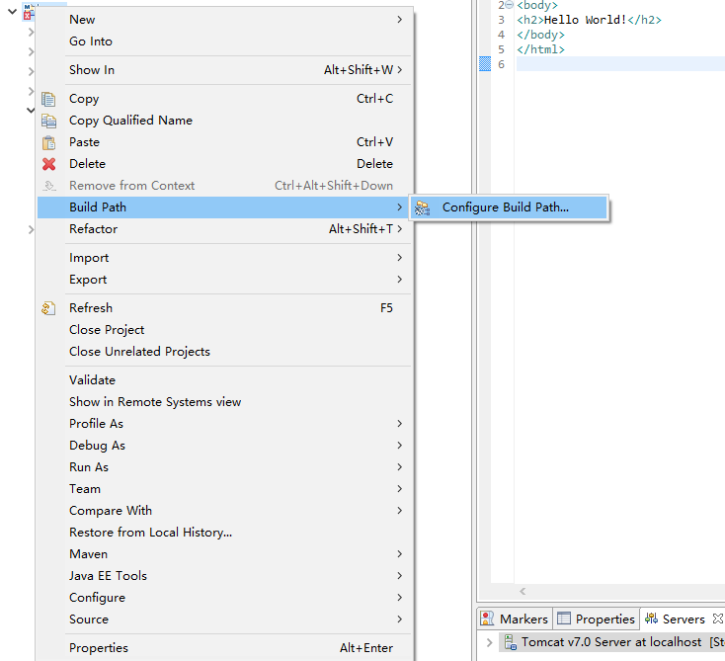This screenshot has height=661, width=725.
Task: Click the Paste clipboard icon
Action: coord(48,142)
